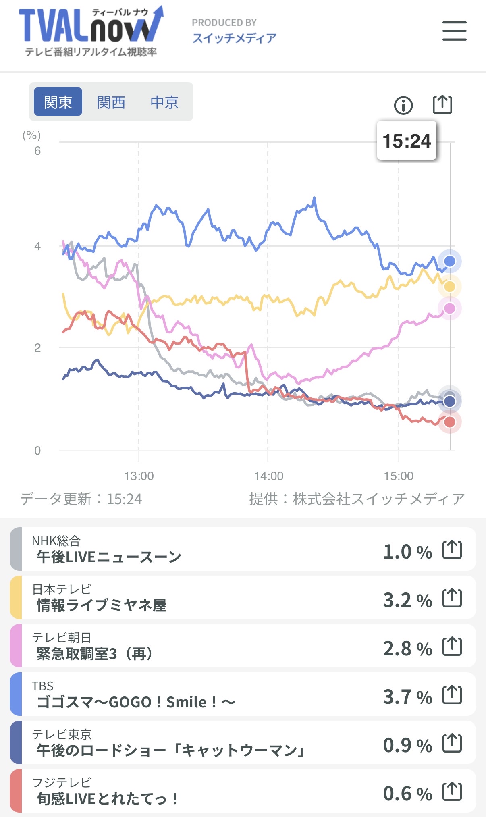Open the スイッチメディア producer link

[x=234, y=38]
